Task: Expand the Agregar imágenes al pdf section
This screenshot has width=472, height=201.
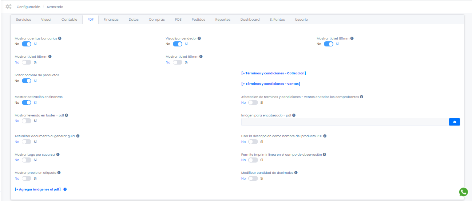Action: (x=37, y=189)
